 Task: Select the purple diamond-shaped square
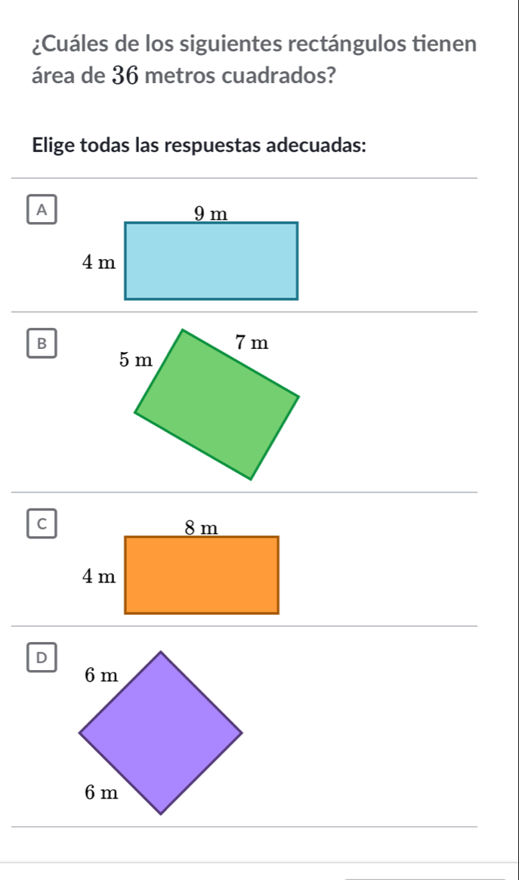pyautogui.click(x=160, y=733)
